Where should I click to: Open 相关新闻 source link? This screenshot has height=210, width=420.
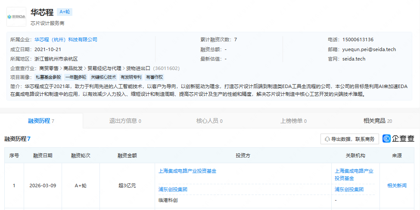pos(397,186)
